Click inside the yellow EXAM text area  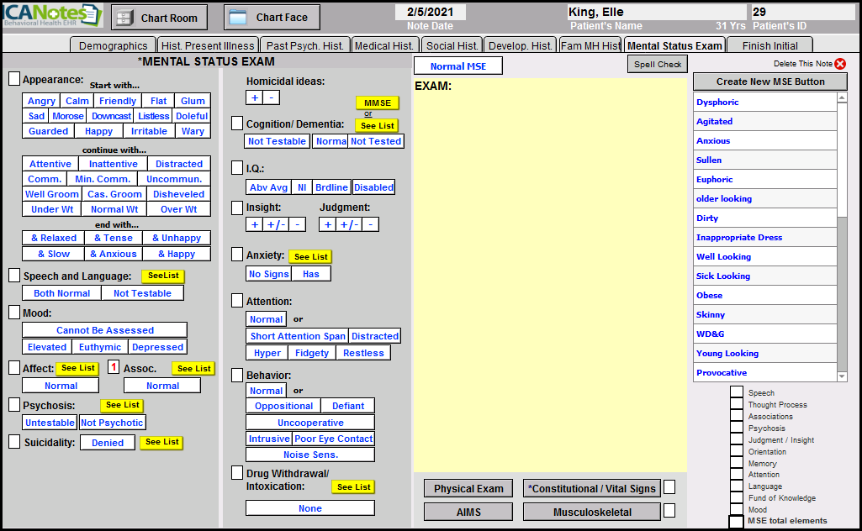(x=549, y=269)
